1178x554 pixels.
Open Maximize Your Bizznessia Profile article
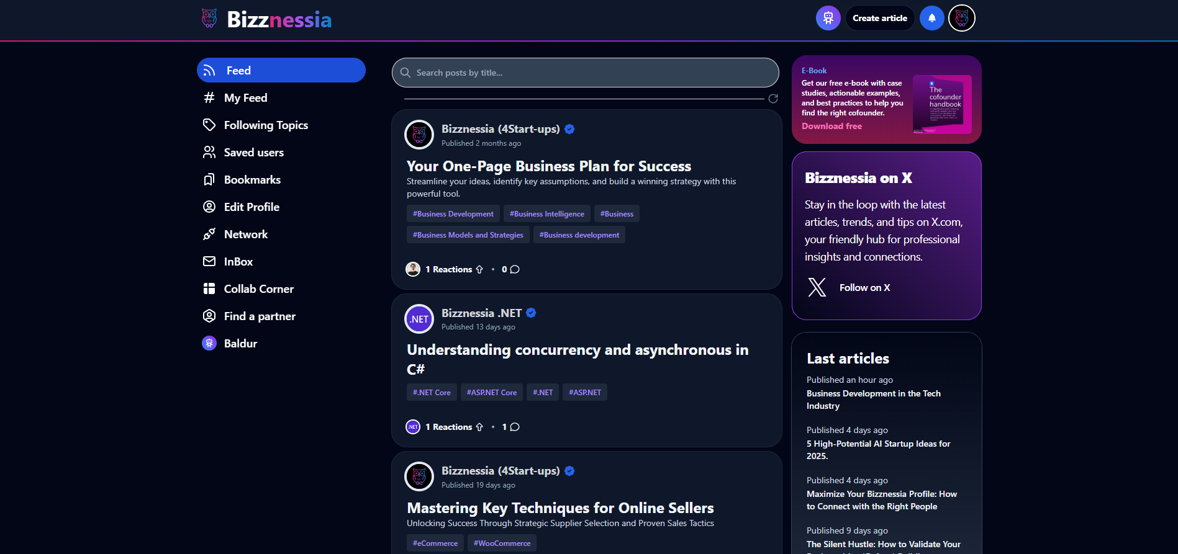pos(882,500)
